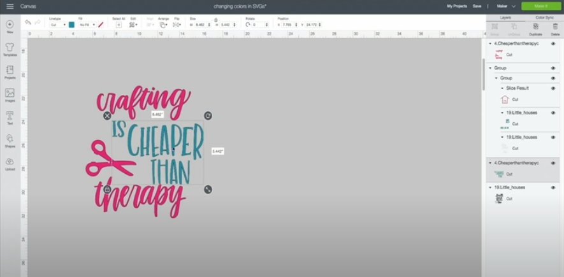Screen dimensions: 564x277
Task: Collapse the highlighted 4.Cheaperthantherapyc layer
Action: click(490, 163)
